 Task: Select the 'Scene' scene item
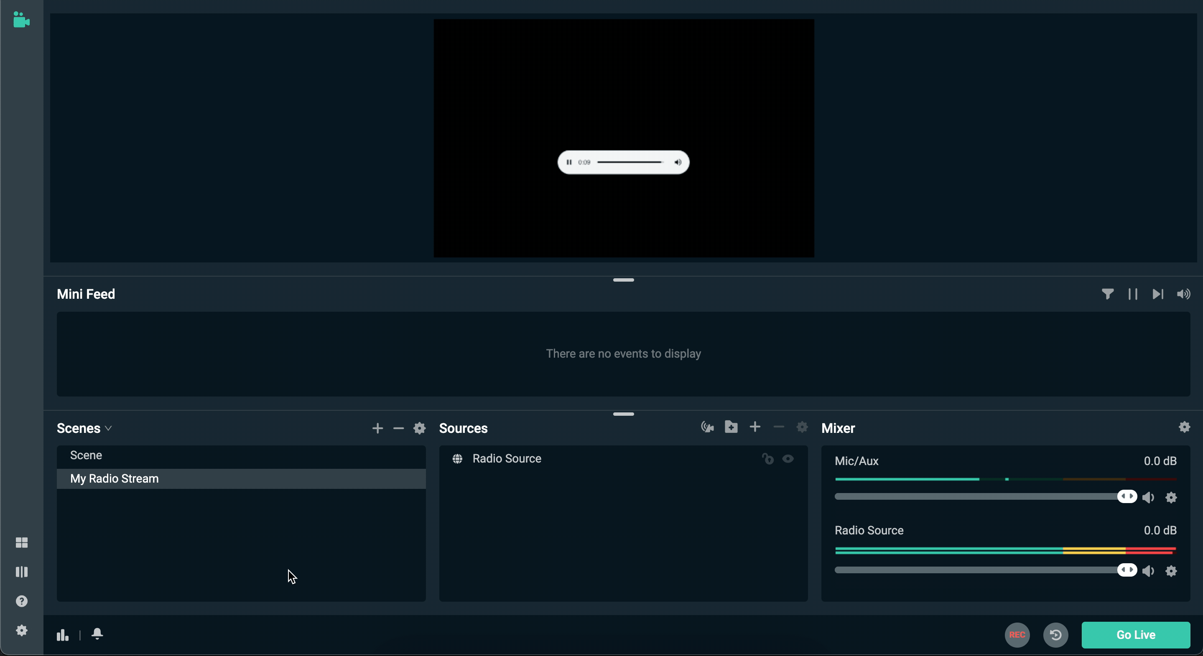click(x=86, y=455)
